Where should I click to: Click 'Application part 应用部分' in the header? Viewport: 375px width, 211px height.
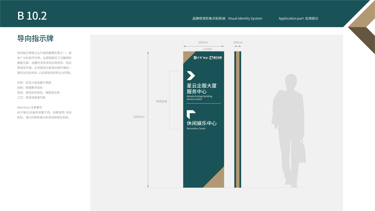[298, 18]
